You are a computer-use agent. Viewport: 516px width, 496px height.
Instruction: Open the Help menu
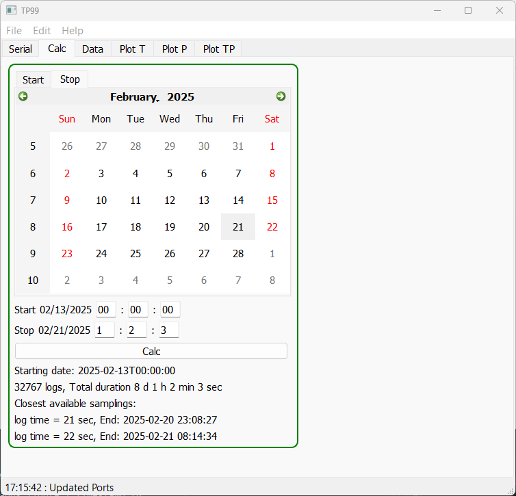73,31
